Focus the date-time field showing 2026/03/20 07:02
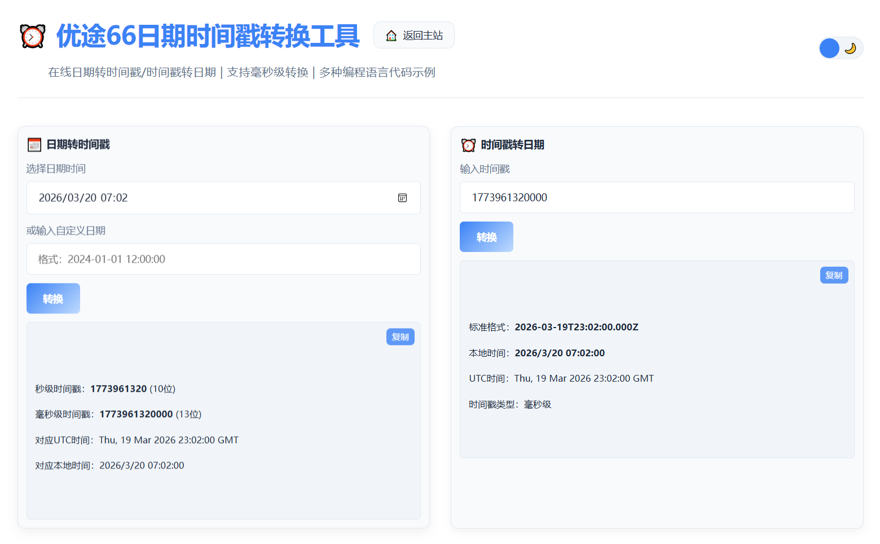 tap(223, 198)
